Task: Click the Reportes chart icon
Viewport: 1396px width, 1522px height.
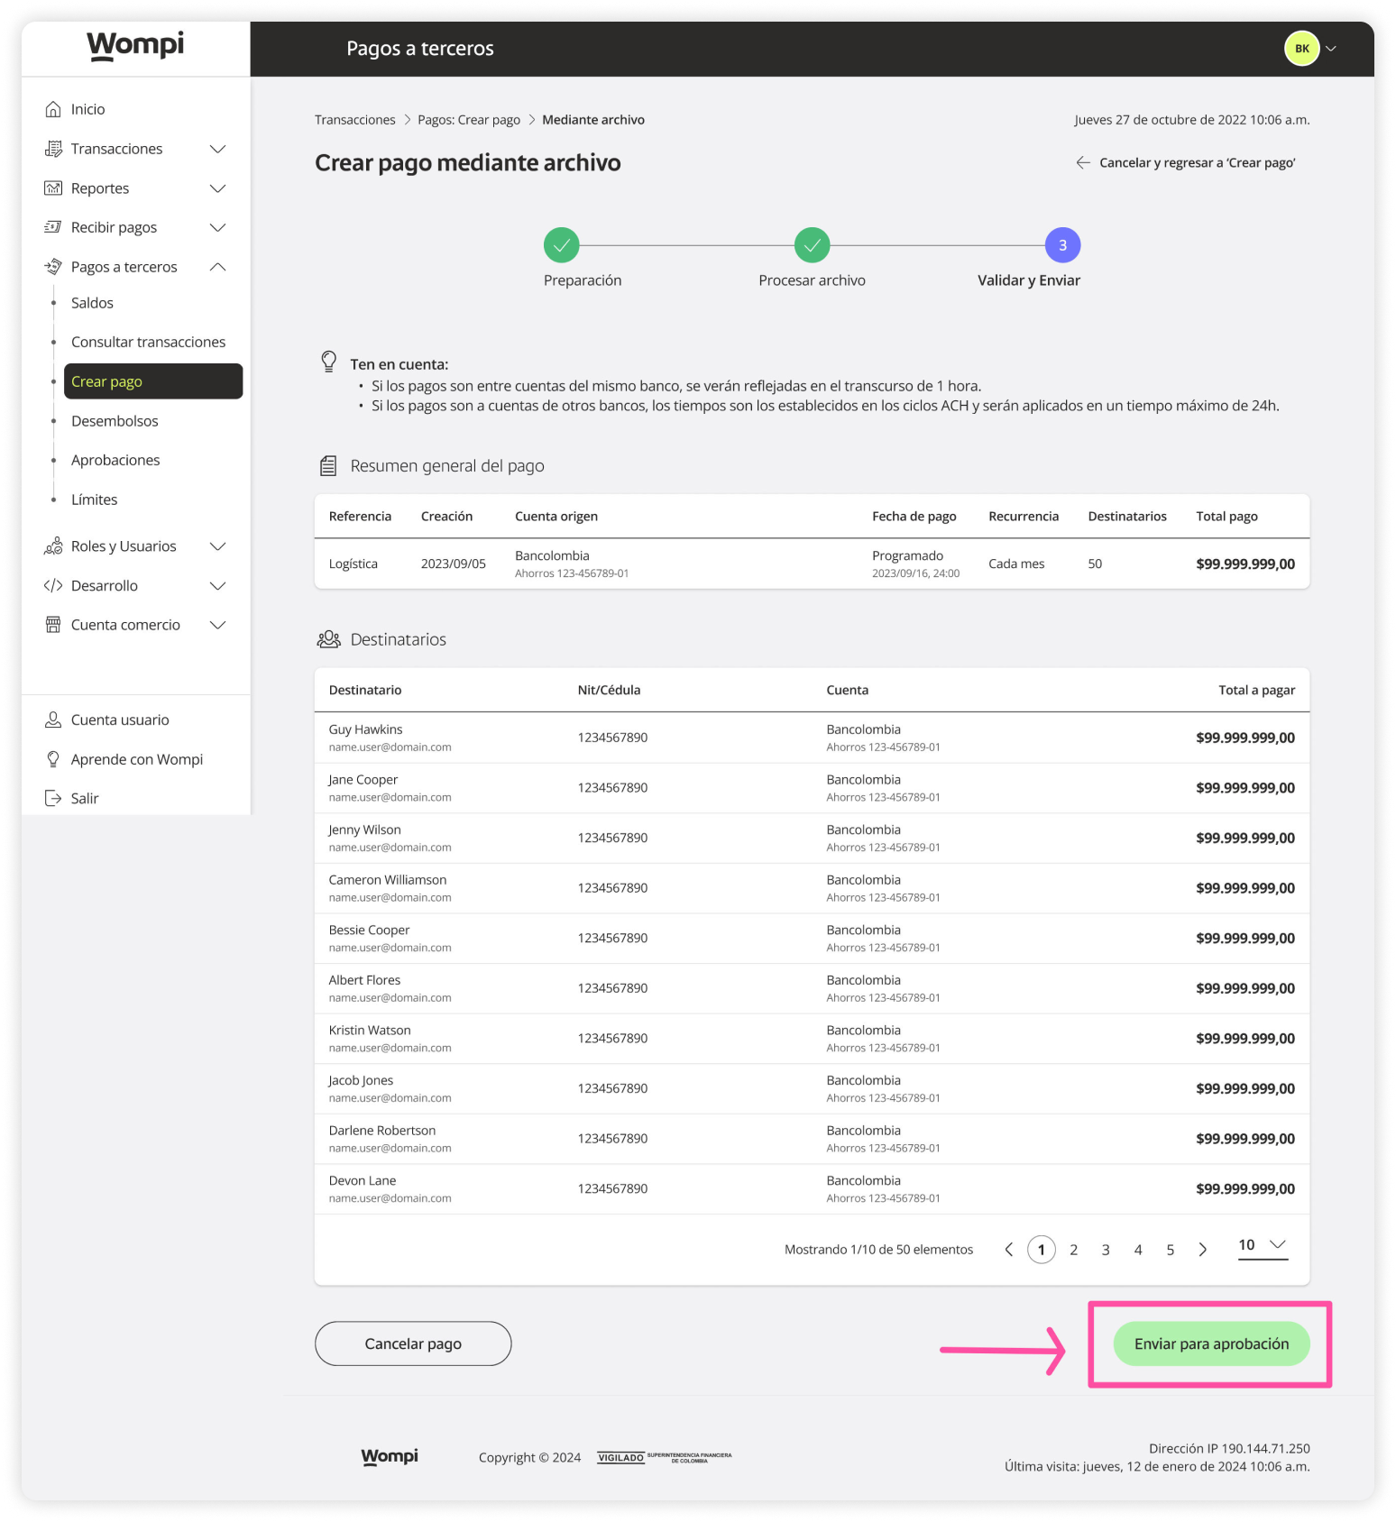Action: click(x=53, y=188)
